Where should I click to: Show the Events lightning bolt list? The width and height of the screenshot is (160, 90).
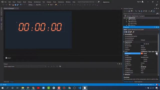[131, 32]
